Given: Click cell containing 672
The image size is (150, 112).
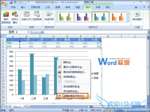Looking at the screenshot, I should (x=67, y=46).
